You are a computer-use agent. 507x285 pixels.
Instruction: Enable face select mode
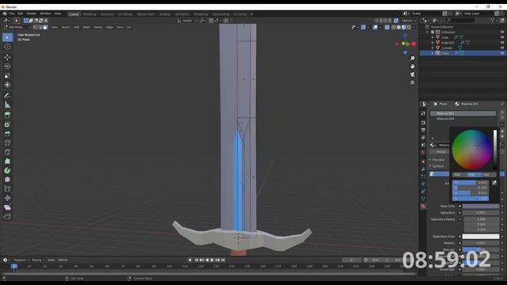(x=45, y=28)
